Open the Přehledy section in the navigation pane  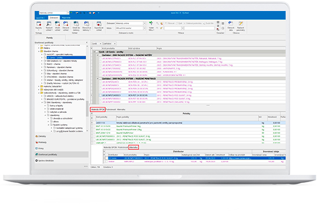click(41, 142)
